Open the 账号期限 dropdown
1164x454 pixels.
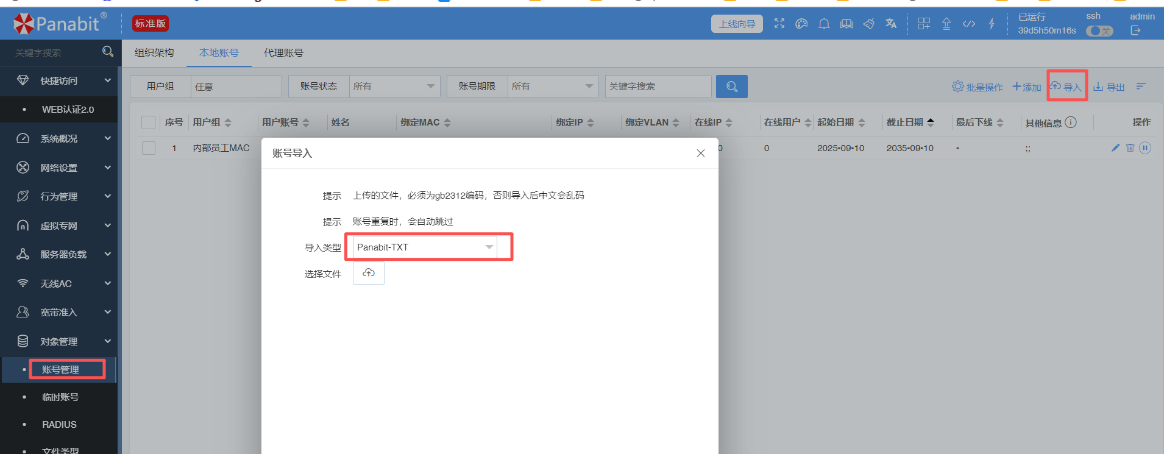553,87
